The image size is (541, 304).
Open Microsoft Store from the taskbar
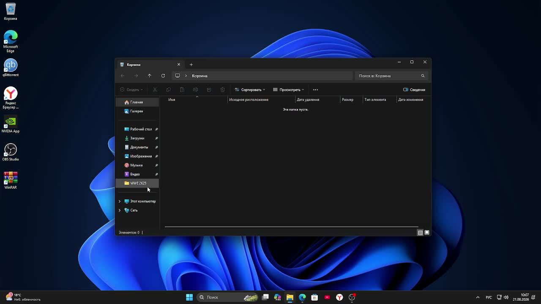click(314, 297)
